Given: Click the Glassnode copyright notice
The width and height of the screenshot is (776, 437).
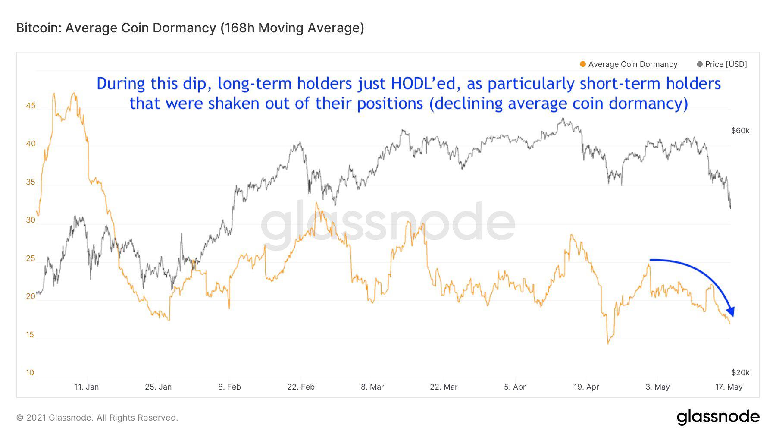Looking at the screenshot, I should click(x=97, y=418).
